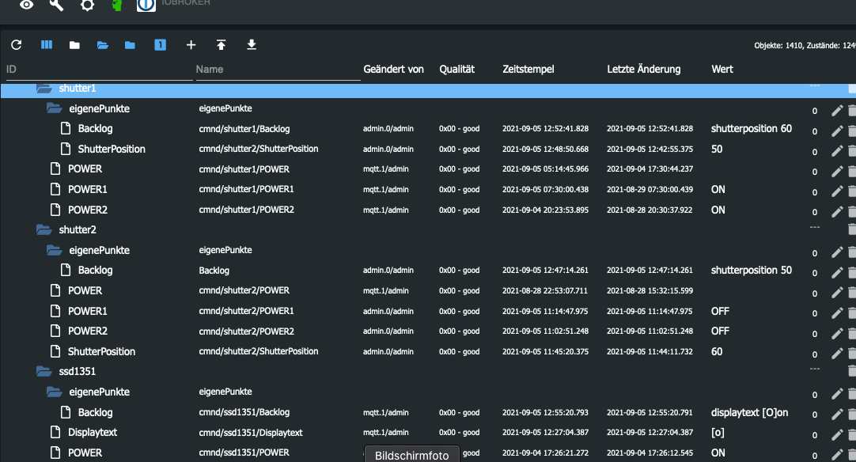Click the upload objects arrow icon
Image resolution: width=856 pixels, height=462 pixels.
[222, 45]
